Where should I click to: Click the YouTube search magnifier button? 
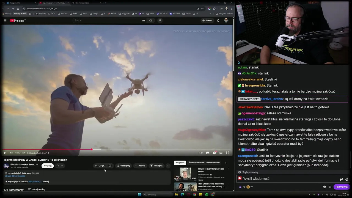(151, 20)
